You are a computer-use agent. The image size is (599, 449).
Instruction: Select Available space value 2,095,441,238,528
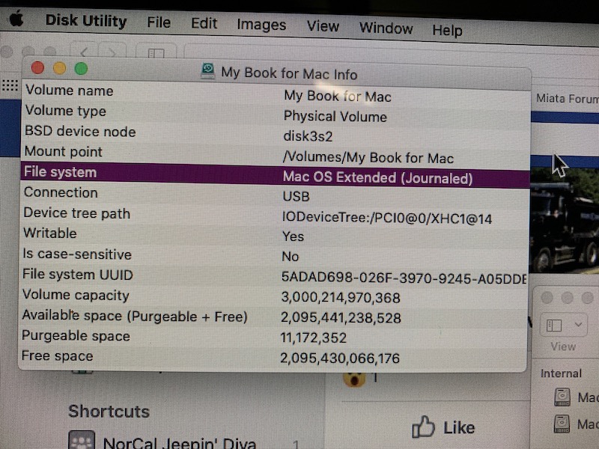point(341,318)
